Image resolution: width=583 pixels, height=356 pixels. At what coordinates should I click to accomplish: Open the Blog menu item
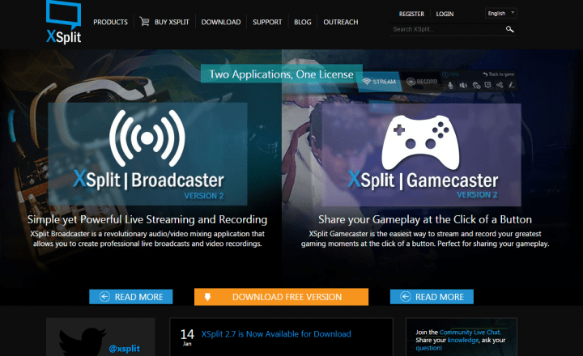coord(303,22)
